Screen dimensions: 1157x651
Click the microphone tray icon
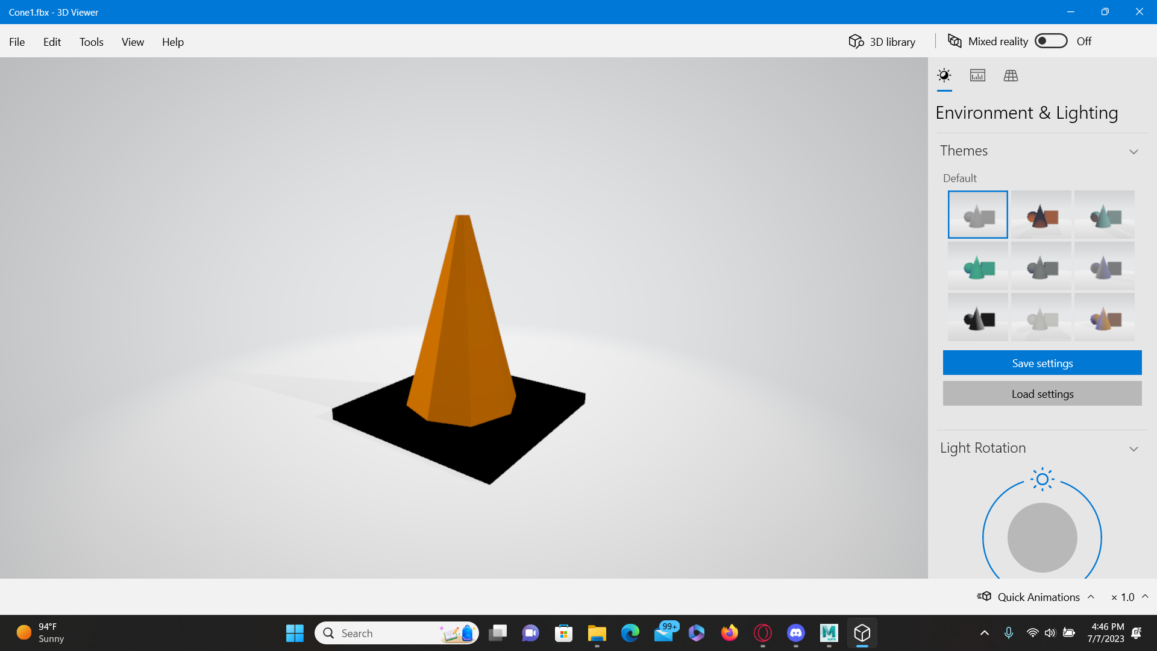click(1009, 633)
